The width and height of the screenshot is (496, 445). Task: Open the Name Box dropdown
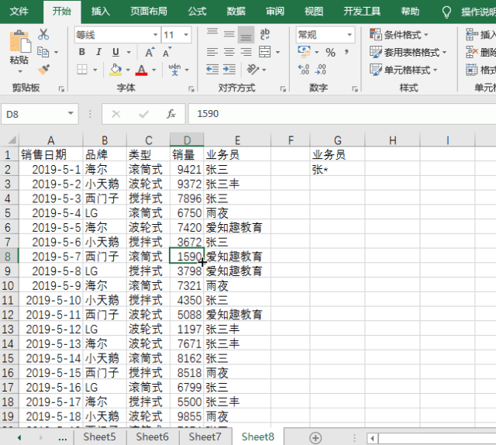pyautogui.click(x=71, y=114)
